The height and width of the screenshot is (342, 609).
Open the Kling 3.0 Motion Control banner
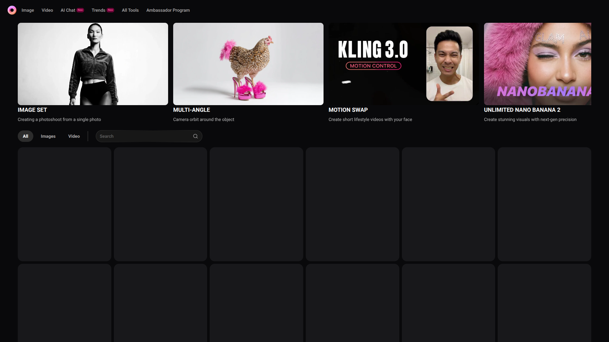pyautogui.click(x=403, y=64)
